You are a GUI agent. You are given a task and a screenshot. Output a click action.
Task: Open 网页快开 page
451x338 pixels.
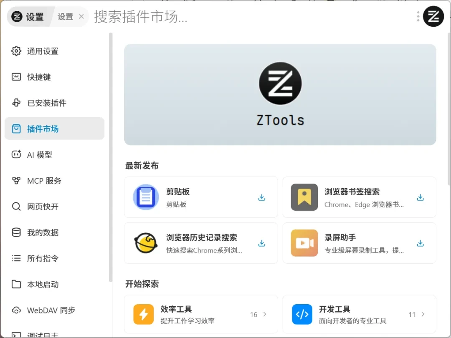[x=54, y=207]
